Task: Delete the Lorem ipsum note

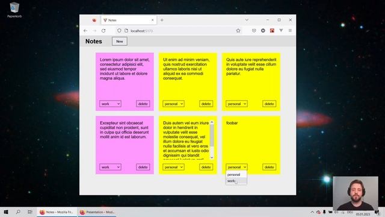Action: (143, 104)
